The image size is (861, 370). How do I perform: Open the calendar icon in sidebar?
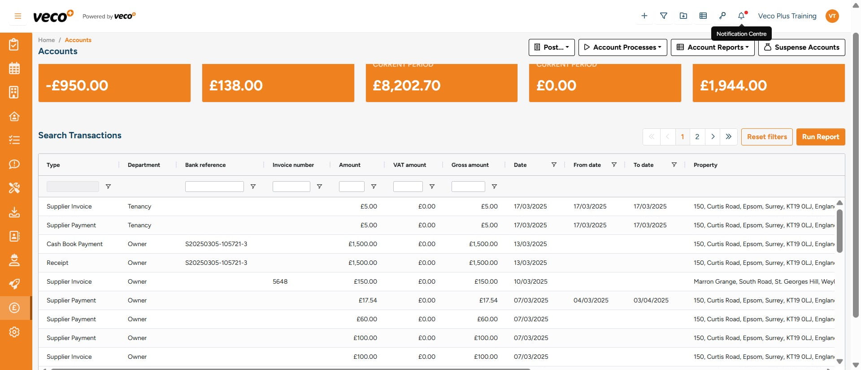pos(14,68)
